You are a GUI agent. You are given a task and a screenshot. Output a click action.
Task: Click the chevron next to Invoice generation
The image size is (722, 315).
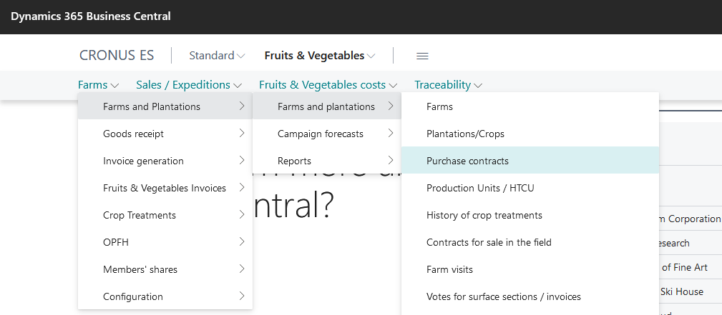coord(242,161)
